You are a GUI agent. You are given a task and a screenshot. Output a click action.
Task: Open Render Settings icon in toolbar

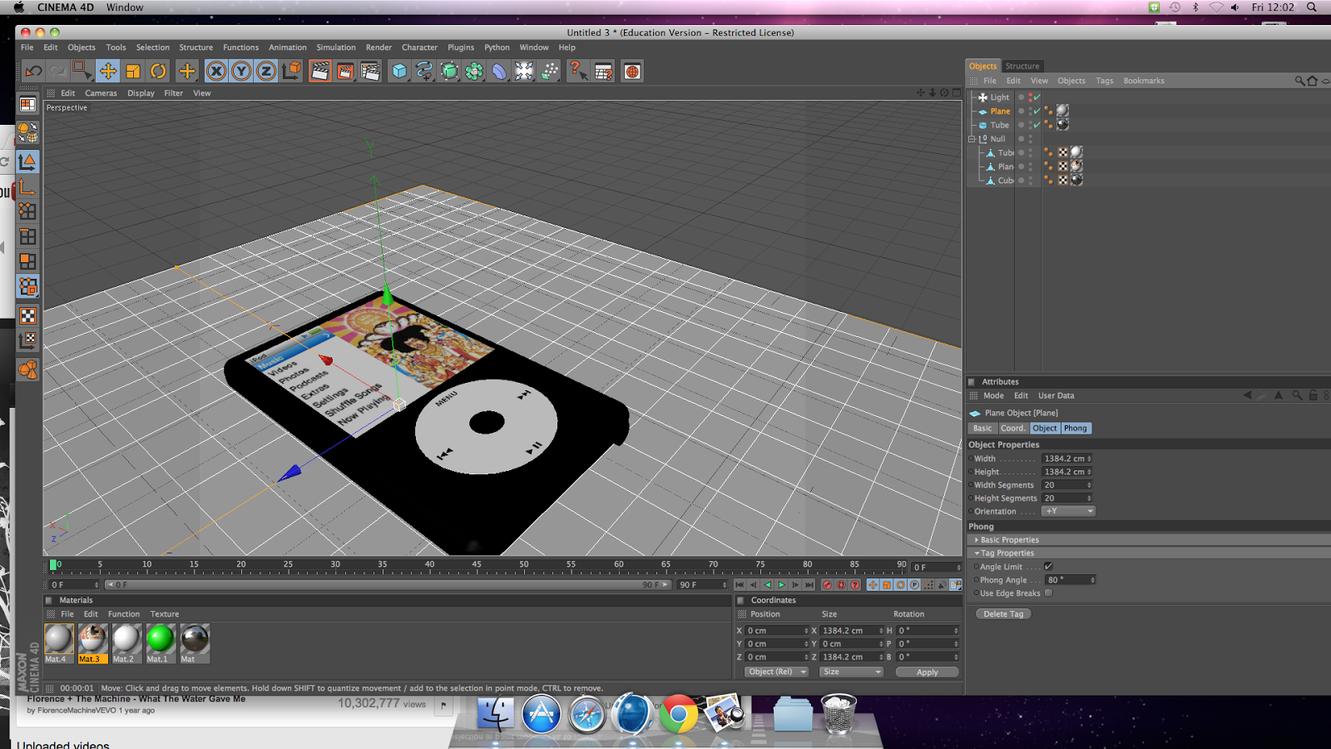coord(370,72)
